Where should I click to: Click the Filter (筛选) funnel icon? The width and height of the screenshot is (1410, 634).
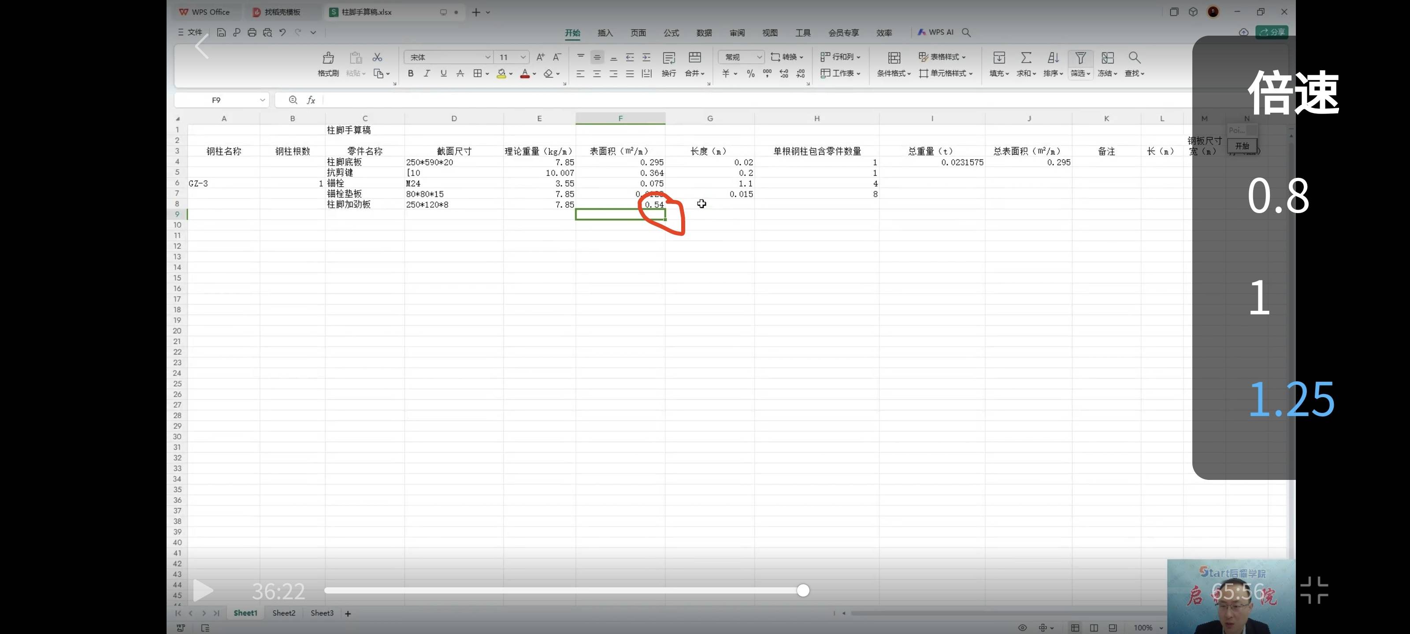tap(1080, 58)
